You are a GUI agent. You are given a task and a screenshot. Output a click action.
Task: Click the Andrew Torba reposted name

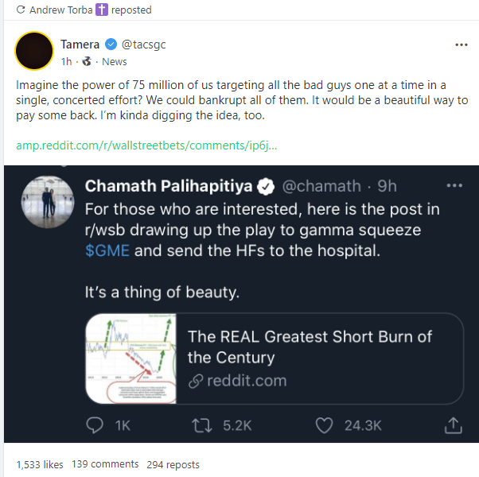click(x=59, y=10)
